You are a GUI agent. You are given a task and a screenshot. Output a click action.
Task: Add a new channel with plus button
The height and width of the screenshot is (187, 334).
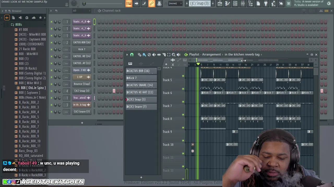[x=82, y=123]
